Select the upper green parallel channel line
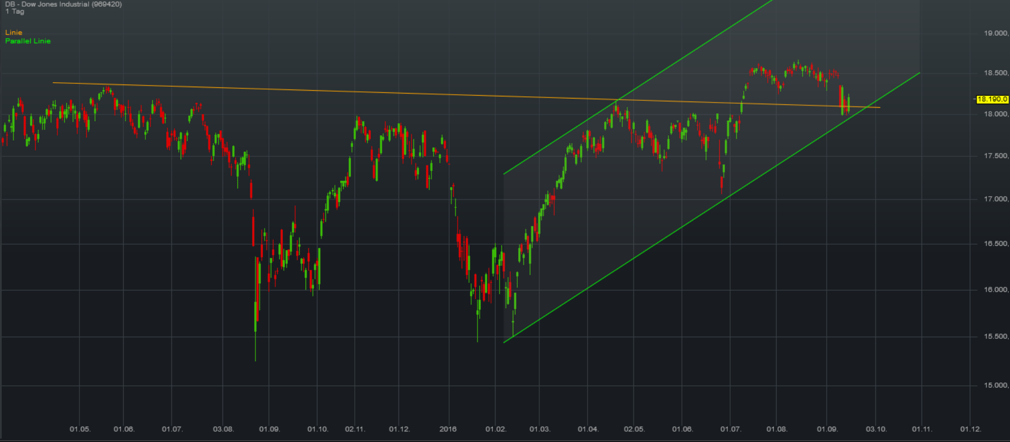This screenshot has width=1010, height=442. [639, 87]
